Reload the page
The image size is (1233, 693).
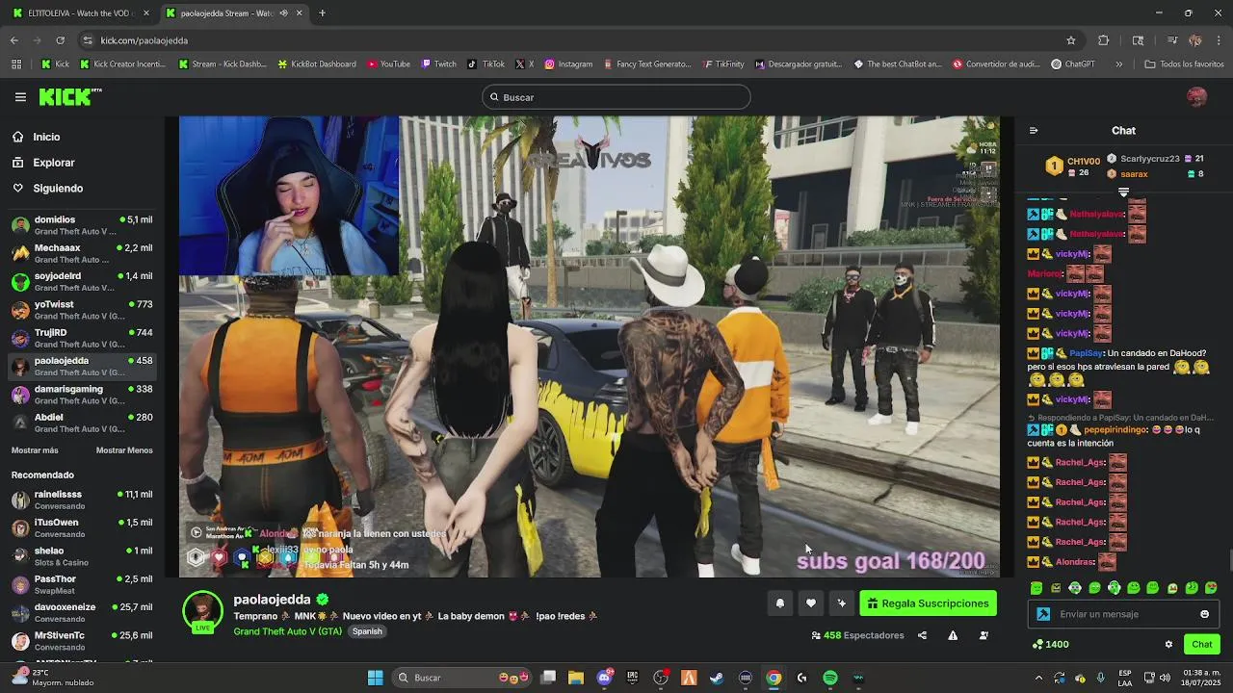[x=60, y=40]
